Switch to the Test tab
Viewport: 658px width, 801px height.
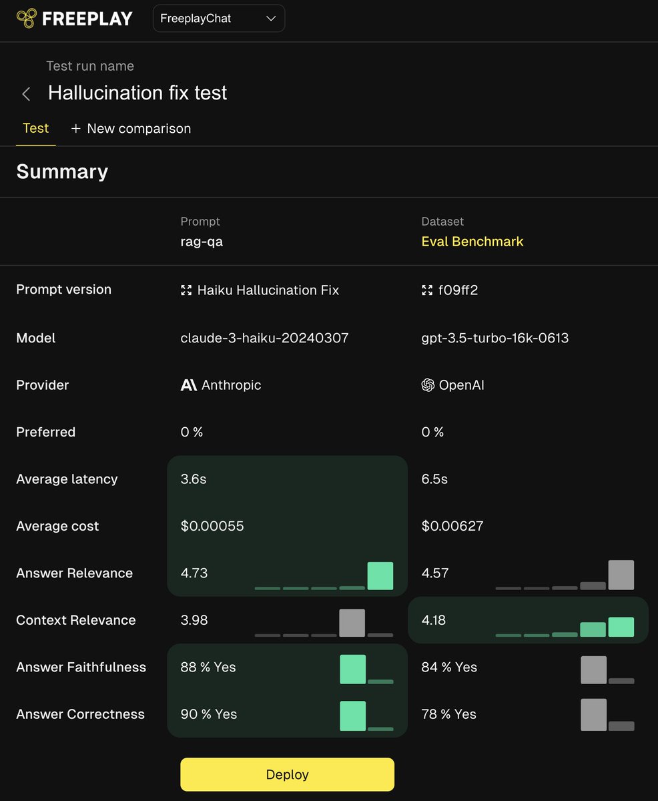[35, 128]
